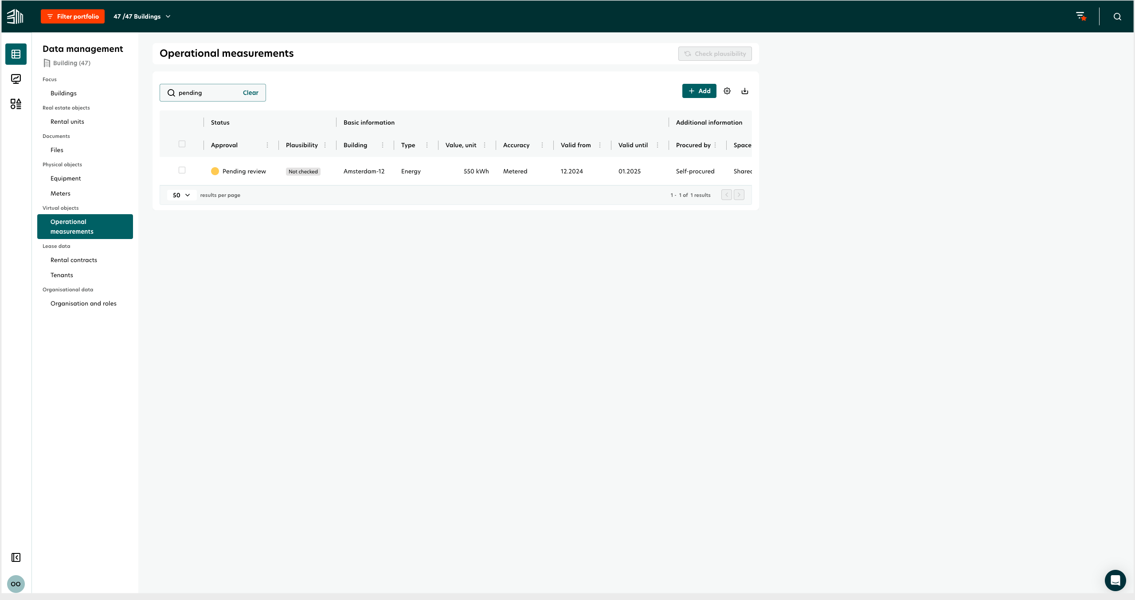Click the Pending review status text
Viewport: 1135px width, 600px height.
tap(244, 171)
